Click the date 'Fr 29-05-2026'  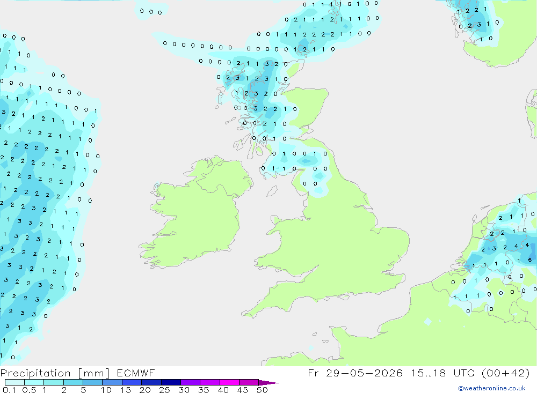tap(355, 373)
